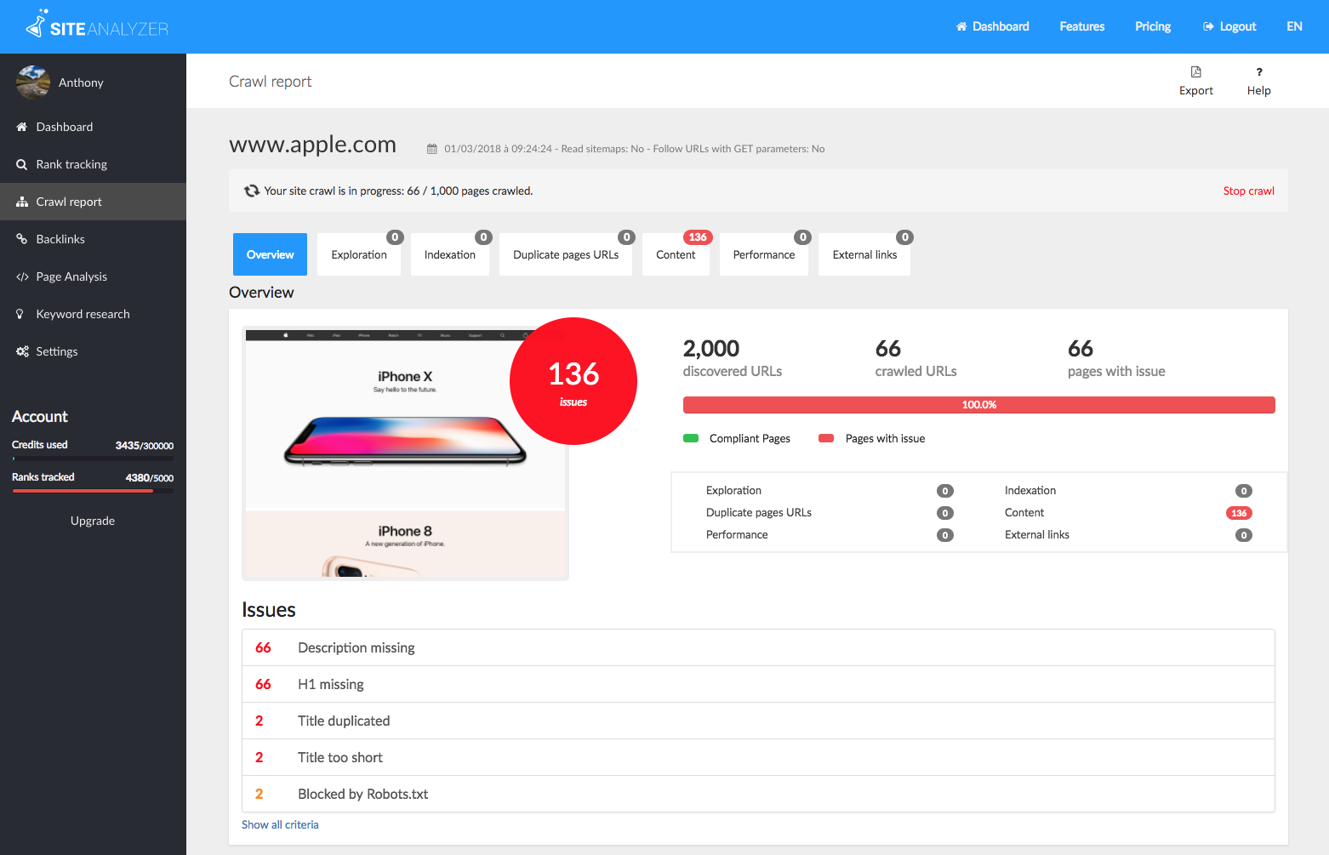Open the Blocked by Robots.txt issue row
Screen dimensions: 1329x855
coord(758,794)
